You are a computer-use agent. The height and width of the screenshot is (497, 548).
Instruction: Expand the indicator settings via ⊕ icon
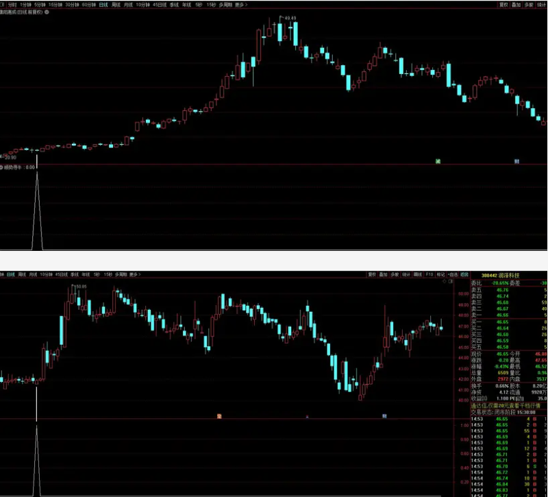48,11
